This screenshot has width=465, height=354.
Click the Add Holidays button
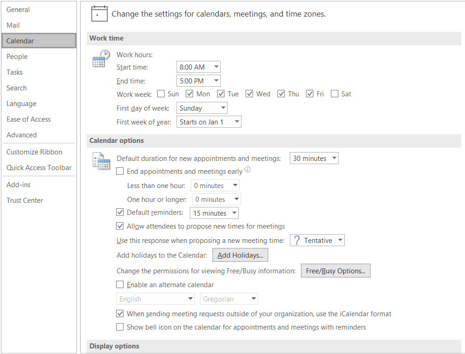(x=240, y=255)
